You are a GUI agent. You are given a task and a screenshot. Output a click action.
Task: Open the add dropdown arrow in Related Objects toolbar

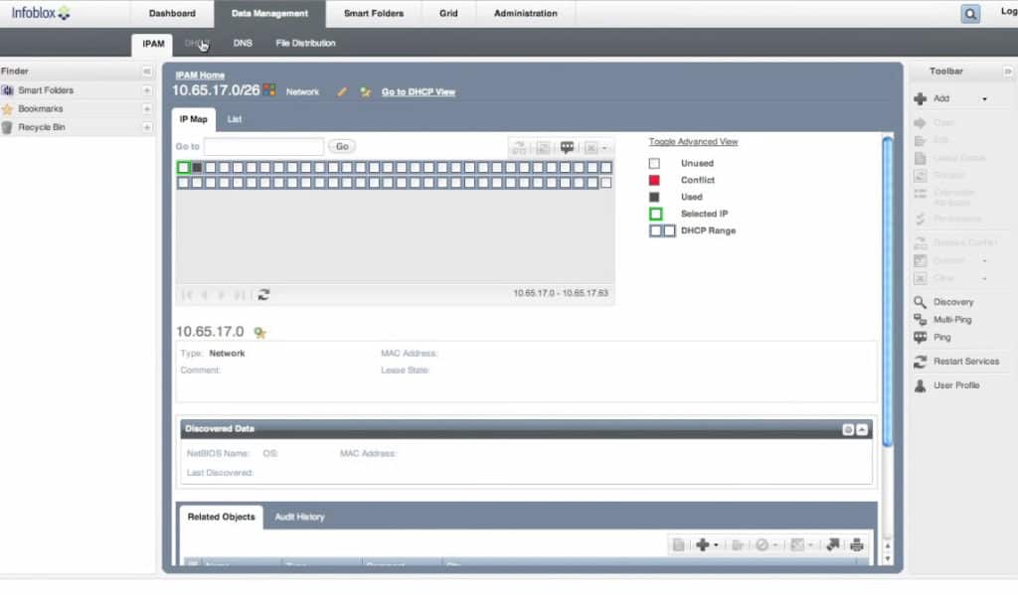tap(716, 545)
